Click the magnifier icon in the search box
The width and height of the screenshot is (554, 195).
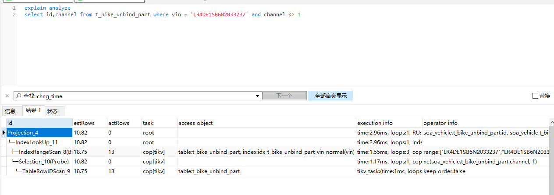(x=18, y=96)
